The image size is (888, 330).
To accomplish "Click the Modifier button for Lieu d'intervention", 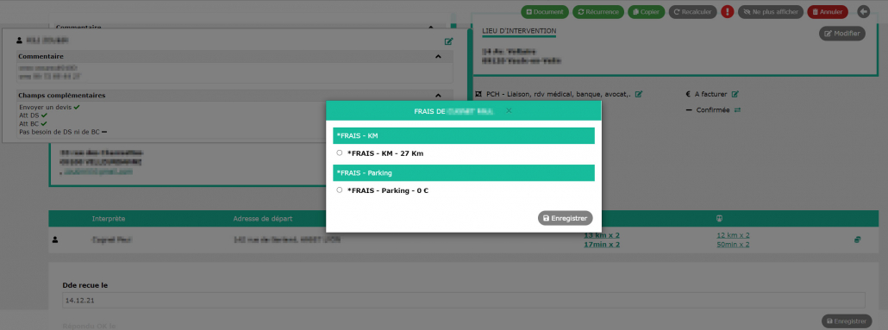I will (x=842, y=34).
